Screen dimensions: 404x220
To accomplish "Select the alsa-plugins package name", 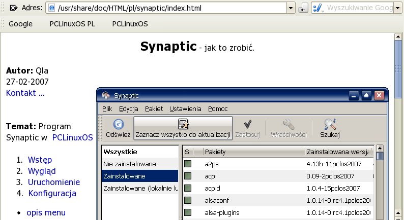I will tap(222, 213).
